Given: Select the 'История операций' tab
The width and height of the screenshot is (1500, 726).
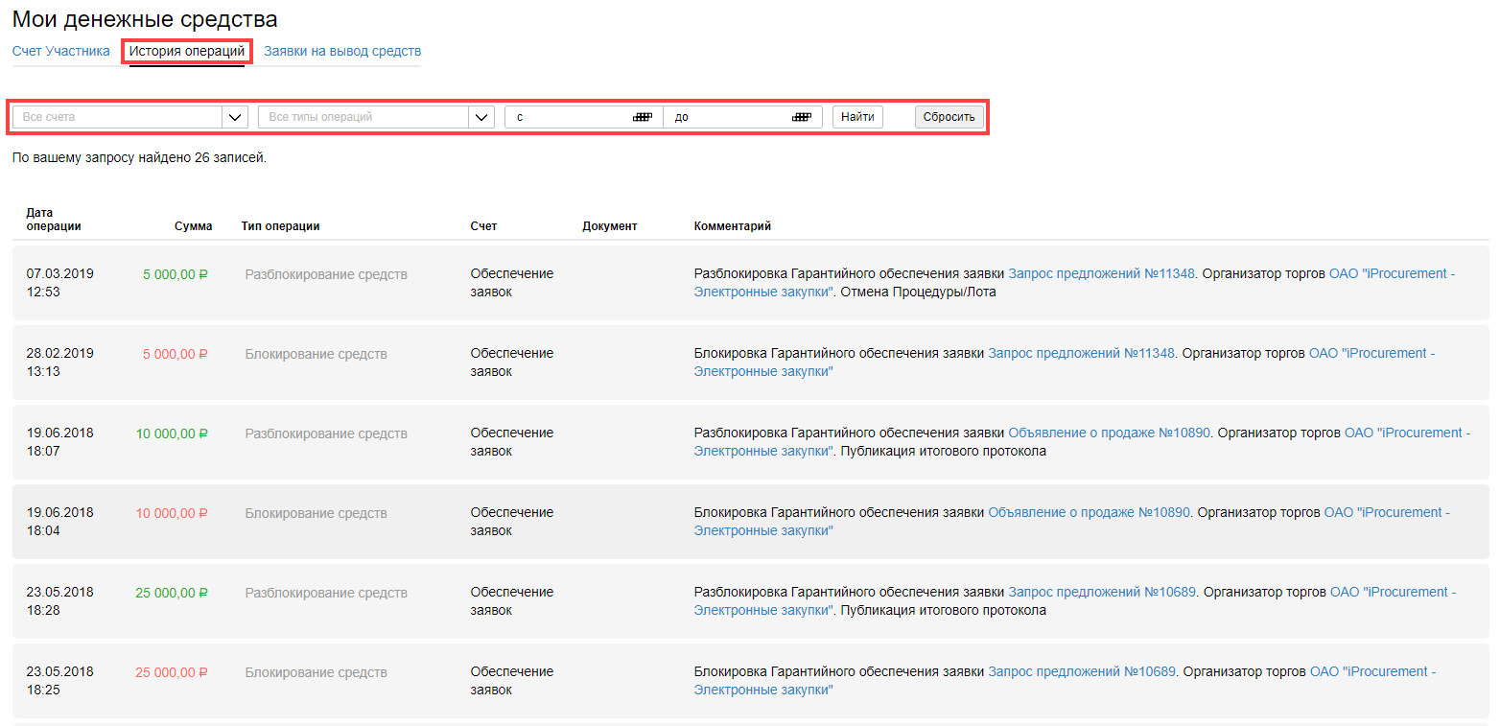Looking at the screenshot, I should tap(187, 51).
